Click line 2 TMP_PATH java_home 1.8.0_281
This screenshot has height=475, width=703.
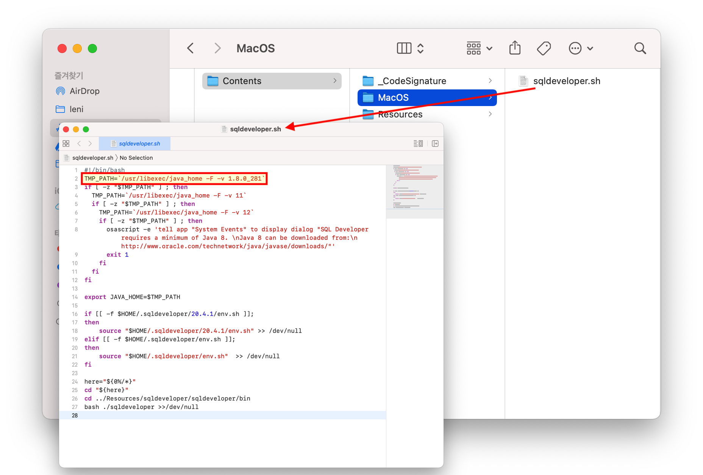click(x=175, y=178)
